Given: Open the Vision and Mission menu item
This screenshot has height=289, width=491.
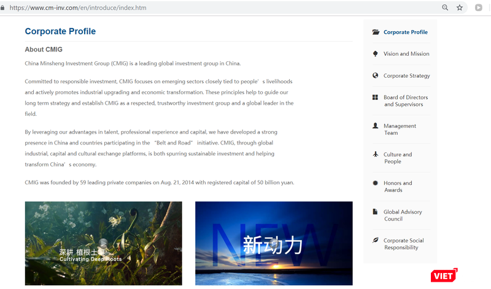Looking at the screenshot, I should point(406,54).
